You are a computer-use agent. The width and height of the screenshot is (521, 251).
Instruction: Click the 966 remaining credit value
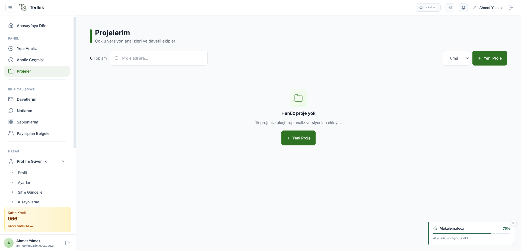click(12, 219)
